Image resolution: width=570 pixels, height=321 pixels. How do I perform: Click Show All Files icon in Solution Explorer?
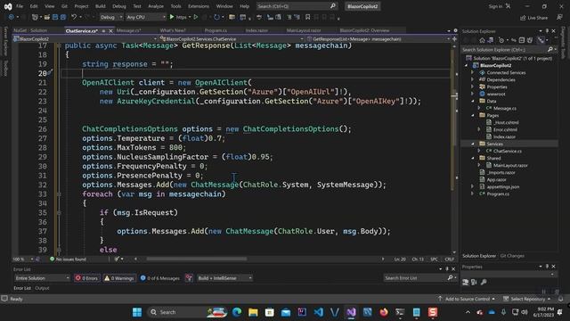coord(530,40)
